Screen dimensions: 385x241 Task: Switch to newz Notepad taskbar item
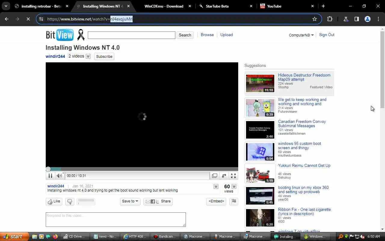pos(105,236)
